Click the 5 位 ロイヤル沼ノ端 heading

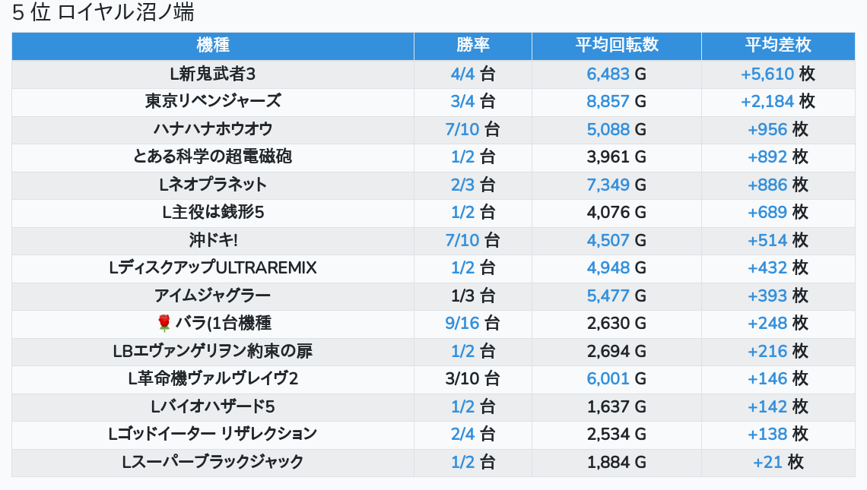pos(103,13)
